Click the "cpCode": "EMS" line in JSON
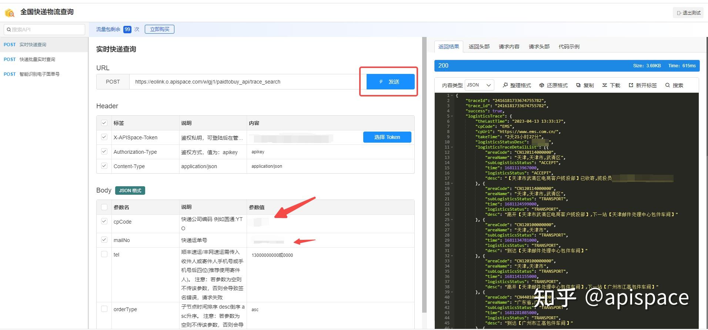This screenshot has height=330, width=708. 495,126
